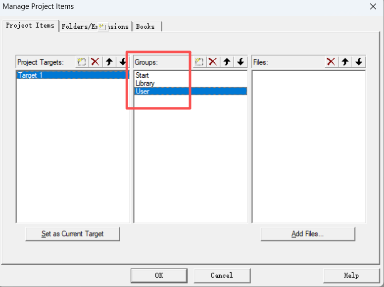This screenshot has width=384, height=287.
Task: Move group down arrow
Action: tap(240, 62)
